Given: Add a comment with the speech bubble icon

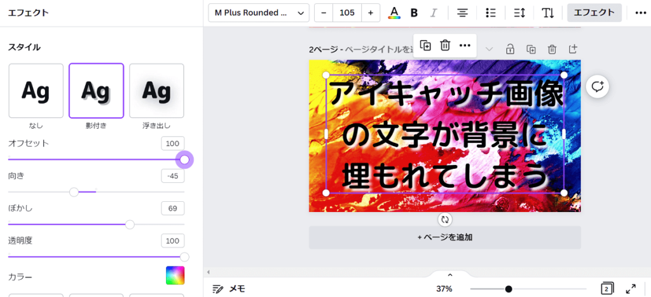Looking at the screenshot, I should point(598,86).
